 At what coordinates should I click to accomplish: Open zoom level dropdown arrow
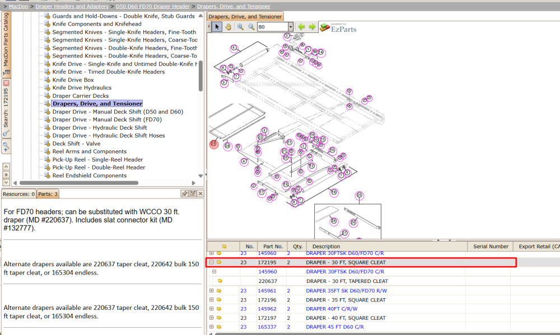pos(290,27)
